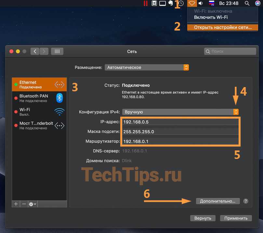263x233 pixels.
Task: Add a network service with plus button
Action: pyautogui.click(x=16, y=204)
